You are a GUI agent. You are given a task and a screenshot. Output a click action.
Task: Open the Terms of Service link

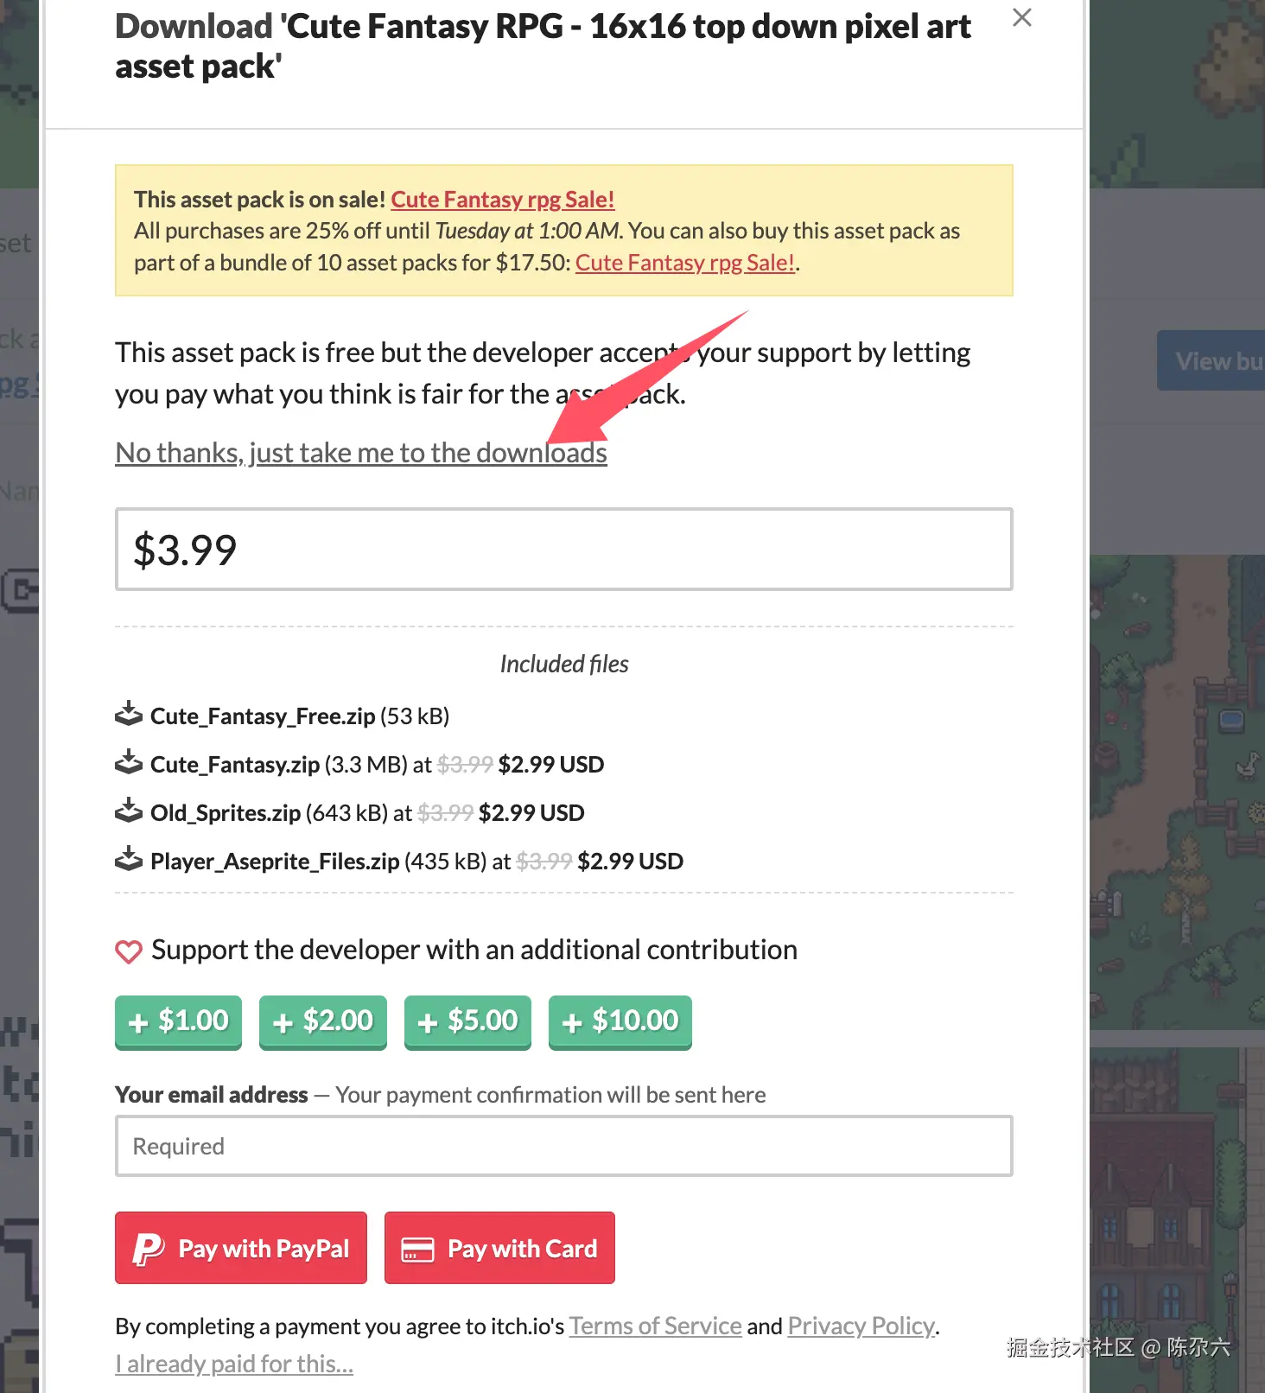(655, 1326)
